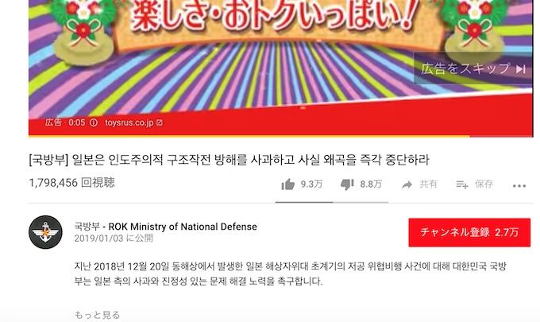Open the toysrus.co.jp advertiser link
The image size is (540, 322).
point(129,122)
